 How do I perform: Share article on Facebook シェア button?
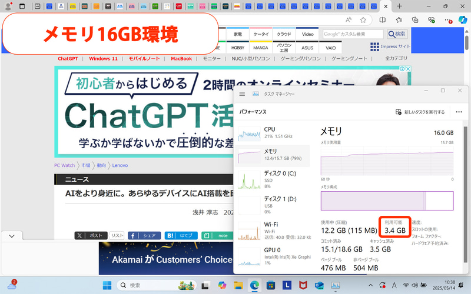144,236
